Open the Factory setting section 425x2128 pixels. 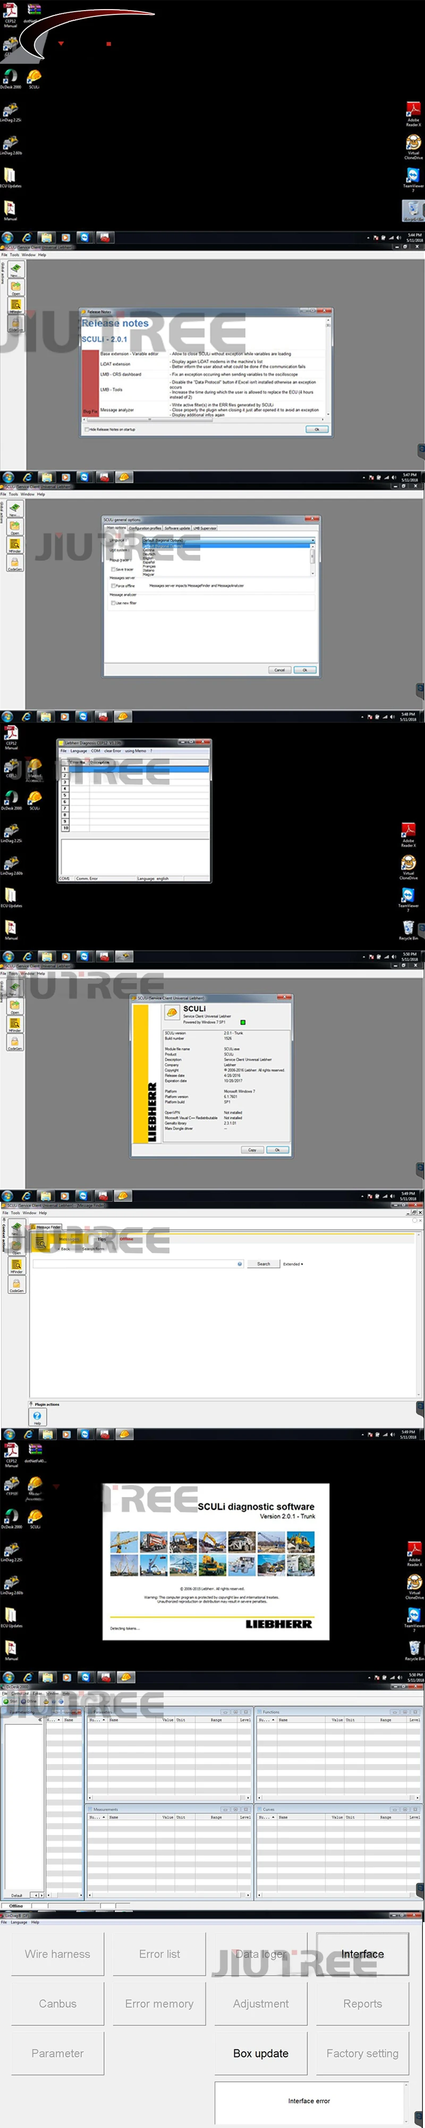coord(362,2053)
